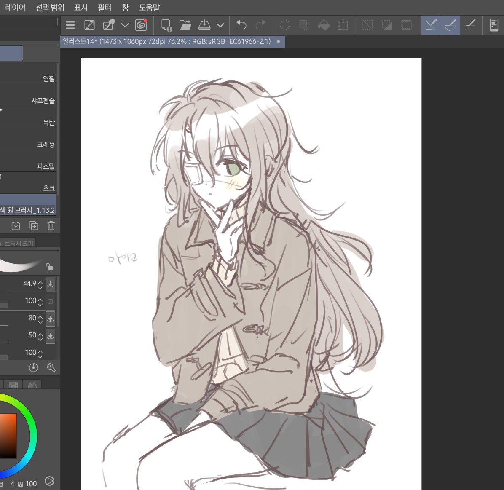The height and width of the screenshot is (490, 504).
Task: Open the command bar hamburger menu
Action: tap(70, 25)
